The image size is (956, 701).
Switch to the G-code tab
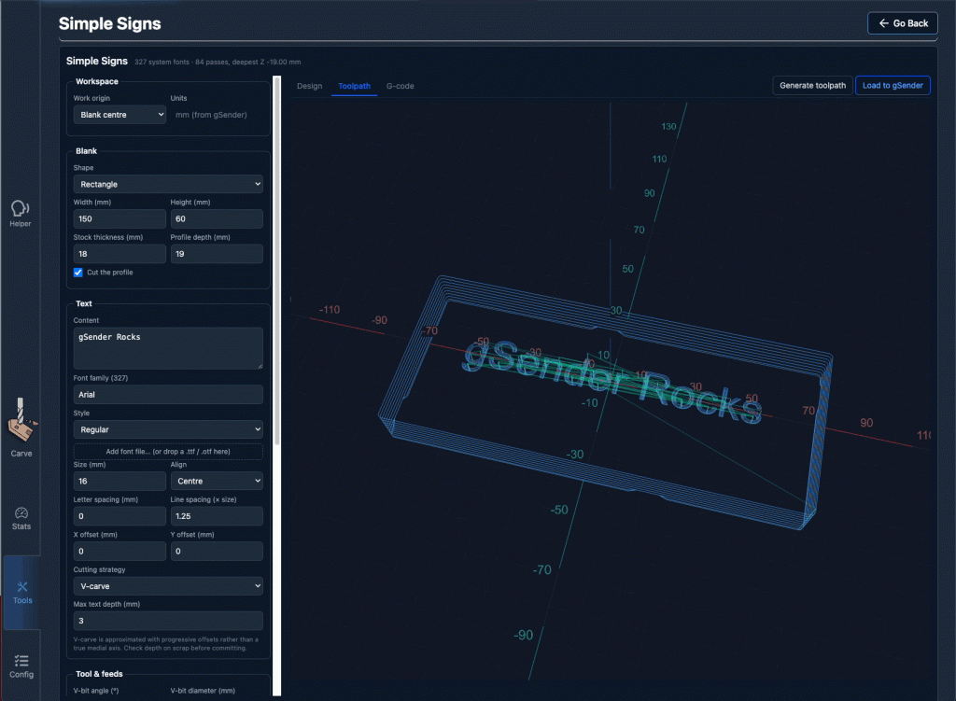(x=400, y=86)
